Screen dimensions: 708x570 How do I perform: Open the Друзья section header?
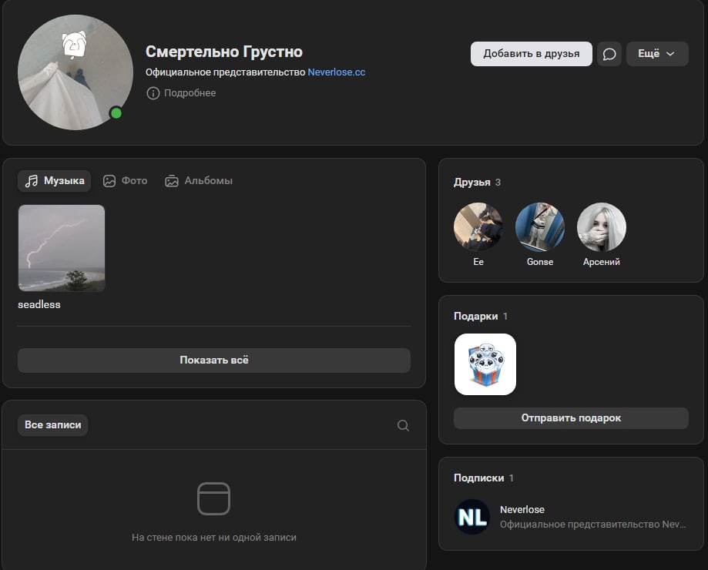[471, 183]
